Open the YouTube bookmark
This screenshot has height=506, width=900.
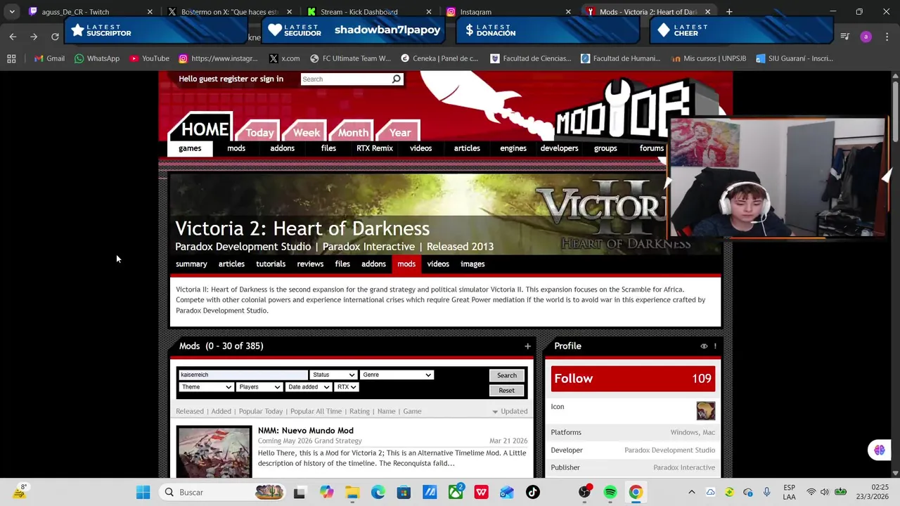pyautogui.click(x=149, y=58)
